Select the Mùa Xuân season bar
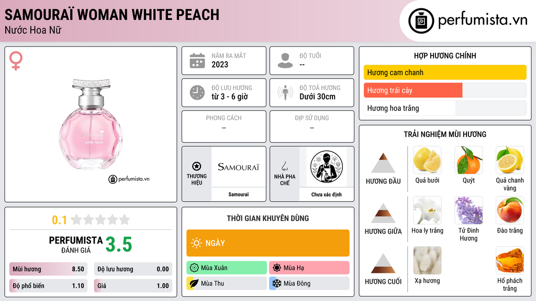This screenshot has height=301, width=536. pyautogui.click(x=227, y=268)
